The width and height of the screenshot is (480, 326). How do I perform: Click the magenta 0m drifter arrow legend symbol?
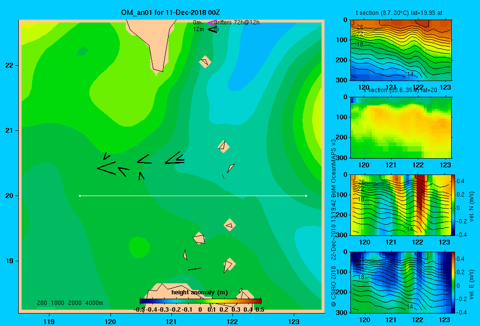pos(212,23)
